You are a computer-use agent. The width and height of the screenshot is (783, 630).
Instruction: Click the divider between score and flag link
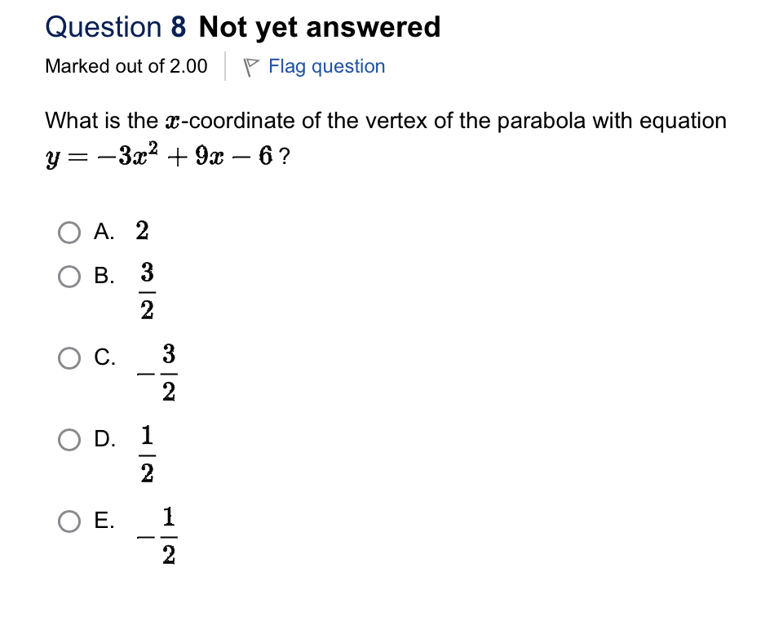tap(223, 65)
